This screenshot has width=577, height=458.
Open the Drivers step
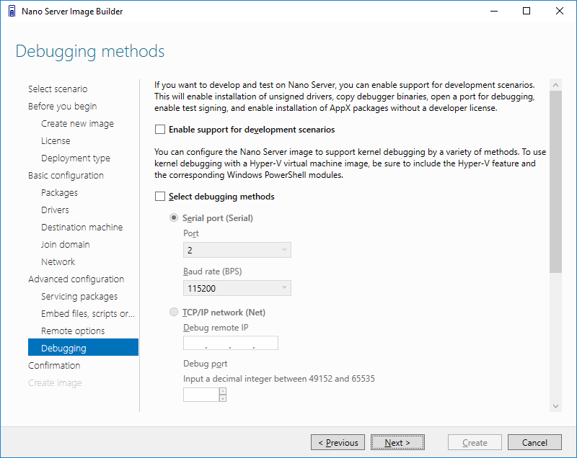click(55, 210)
